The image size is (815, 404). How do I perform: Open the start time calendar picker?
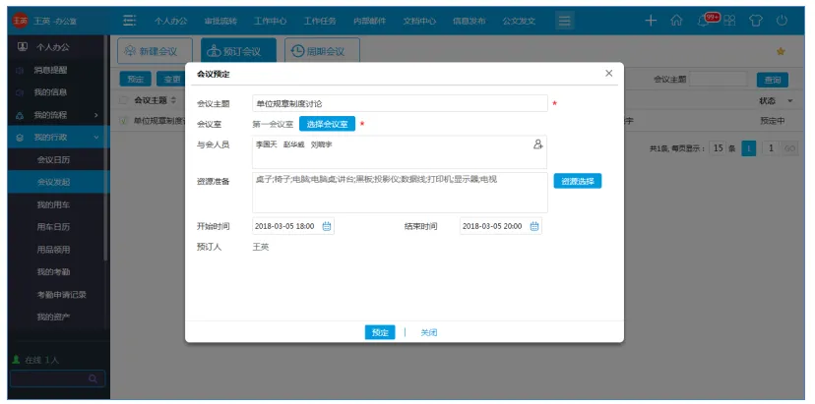(x=328, y=226)
